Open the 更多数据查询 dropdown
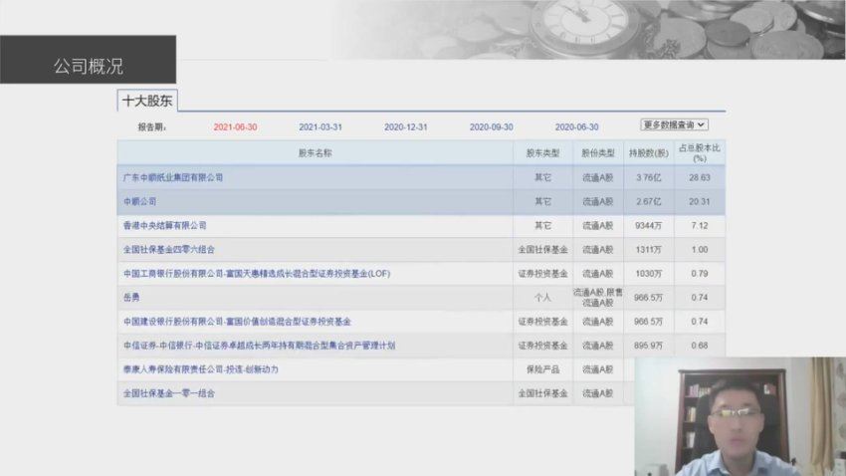846x476 pixels. pyautogui.click(x=675, y=124)
